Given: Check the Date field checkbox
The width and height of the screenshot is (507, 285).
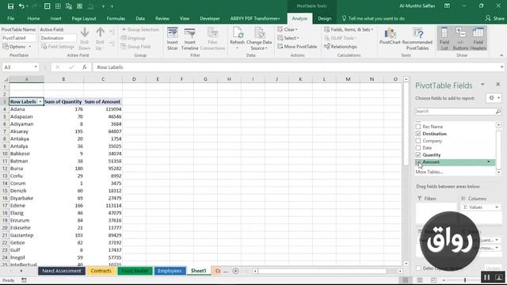Looking at the screenshot, I should [x=418, y=148].
